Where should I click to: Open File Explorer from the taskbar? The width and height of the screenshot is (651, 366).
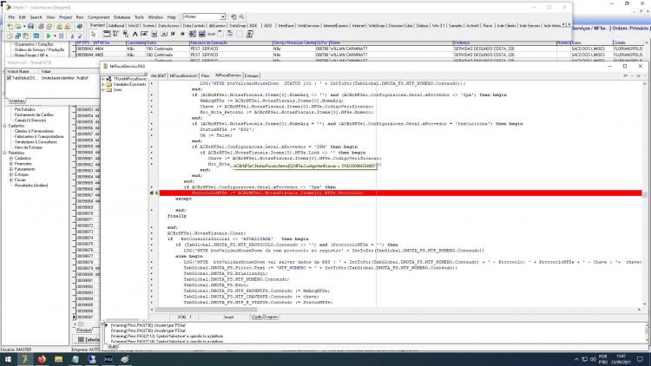tap(58, 359)
